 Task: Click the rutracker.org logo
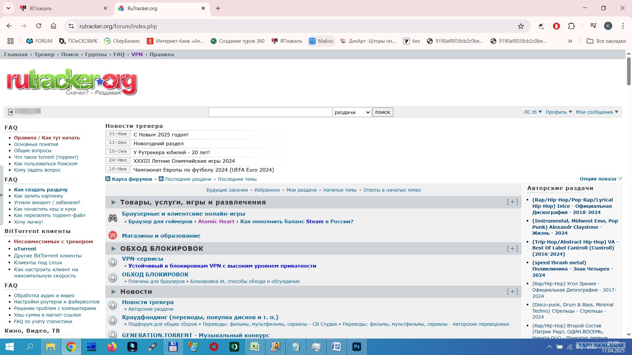(71, 82)
